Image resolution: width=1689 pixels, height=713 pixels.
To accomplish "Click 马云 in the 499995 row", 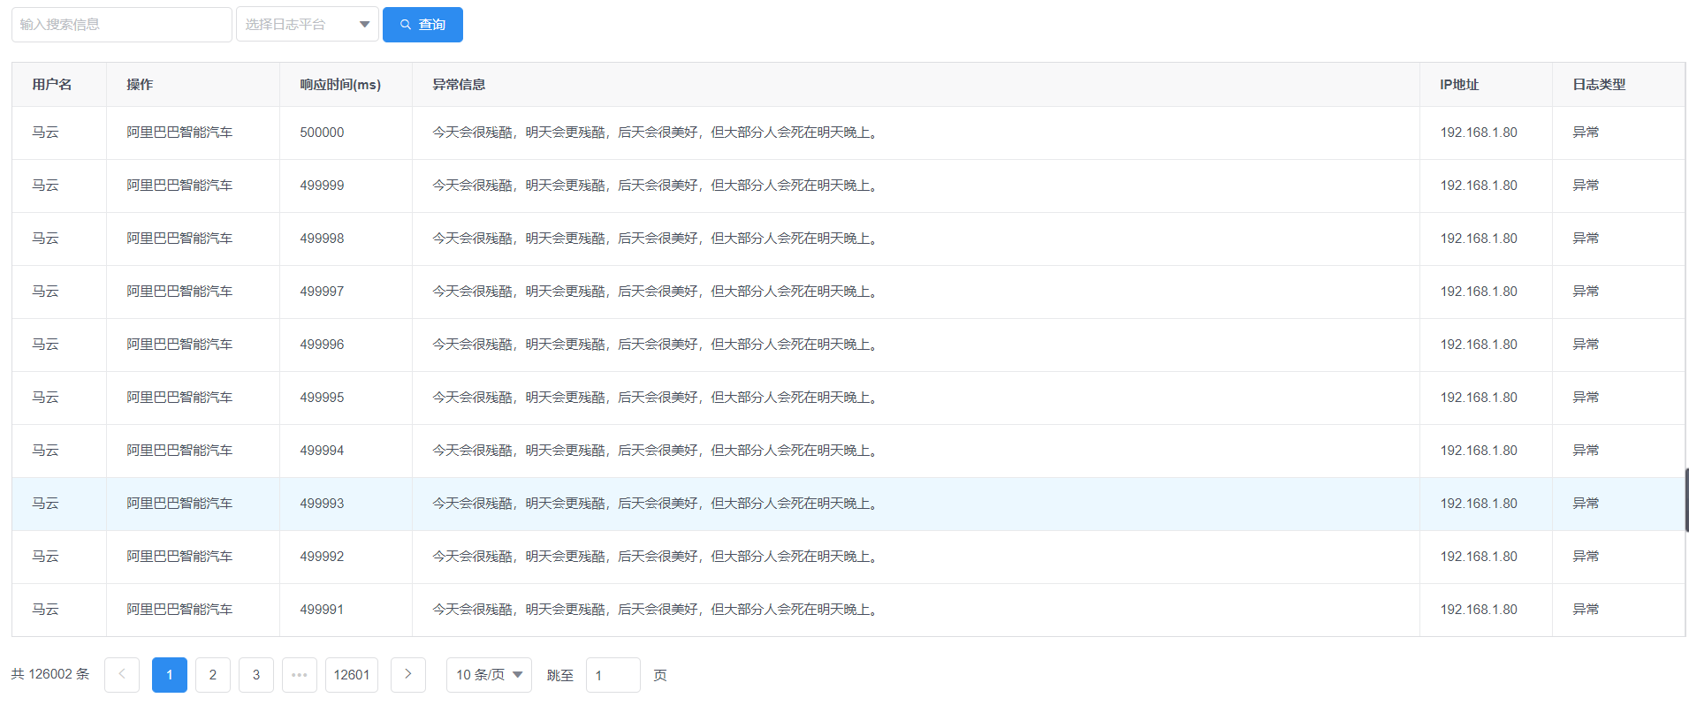I will (45, 398).
